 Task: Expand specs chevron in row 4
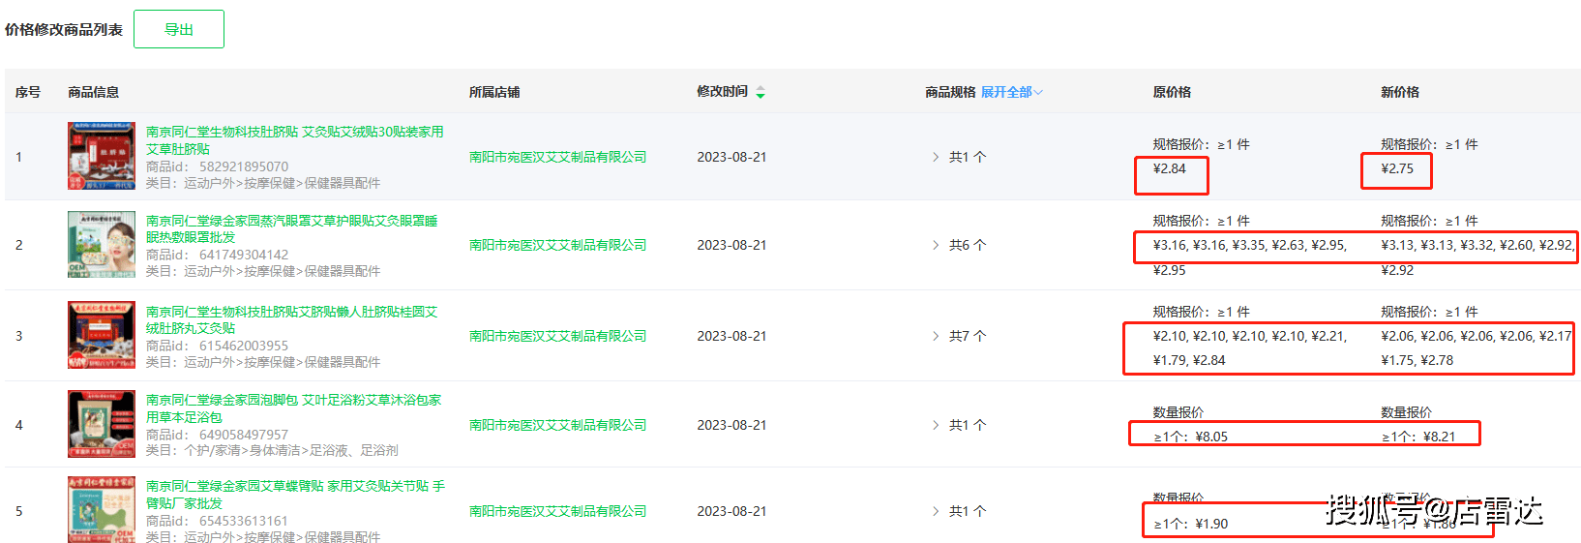coord(935,425)
